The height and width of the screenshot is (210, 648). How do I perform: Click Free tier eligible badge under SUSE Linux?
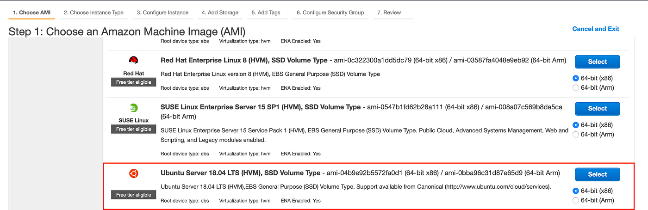(134, 129)
